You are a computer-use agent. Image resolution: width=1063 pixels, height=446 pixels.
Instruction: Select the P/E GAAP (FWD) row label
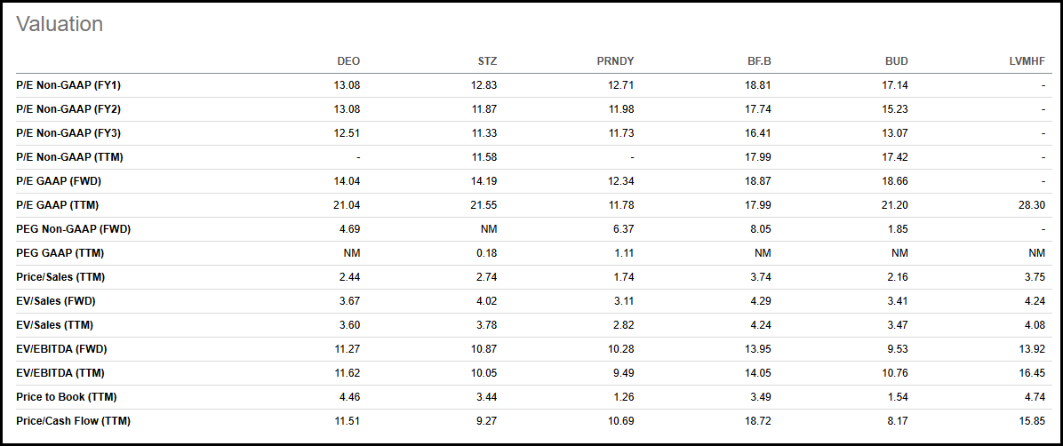58,181
